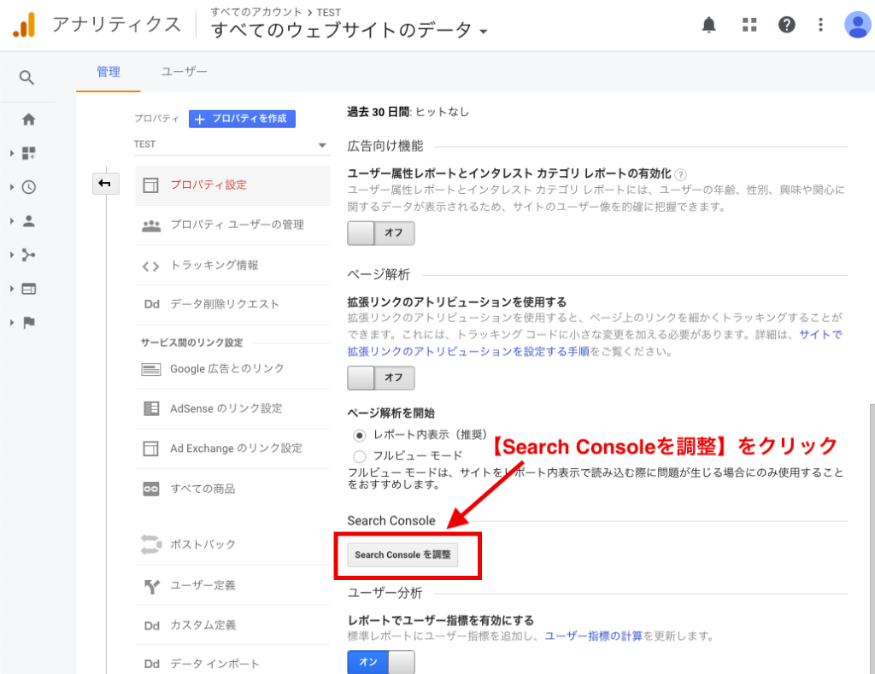This screenshot has height=674, width=875.
Task: Expand Conversions arrow in sidebar
Action: click(x=12, y=322)
